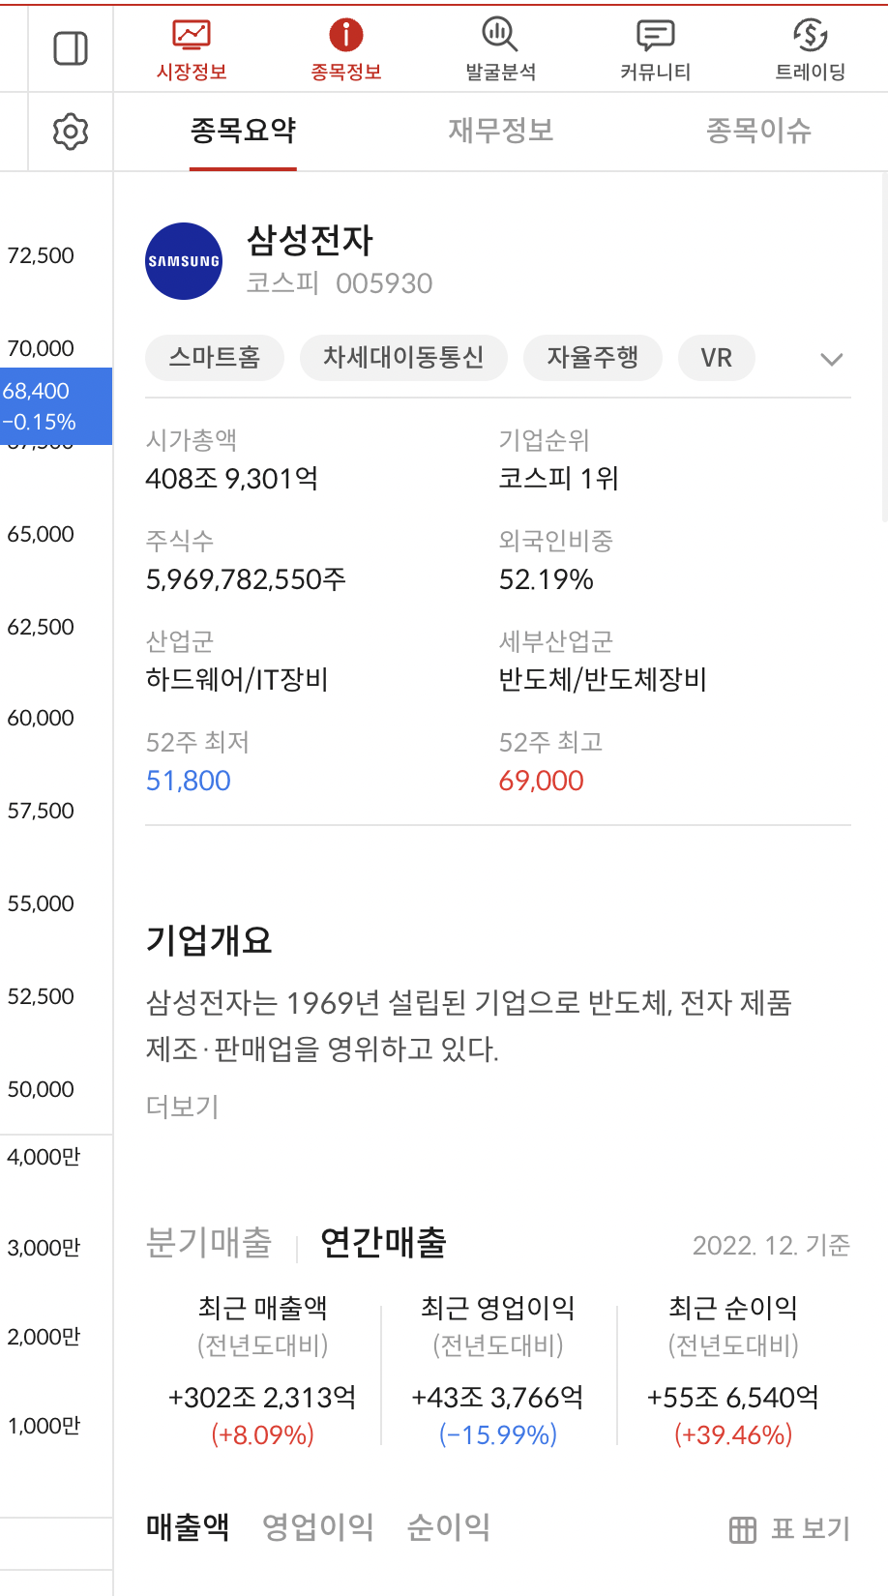
Task: Click the 2022. 12. 기준 date label
Action: click(x=771, y=1245)
